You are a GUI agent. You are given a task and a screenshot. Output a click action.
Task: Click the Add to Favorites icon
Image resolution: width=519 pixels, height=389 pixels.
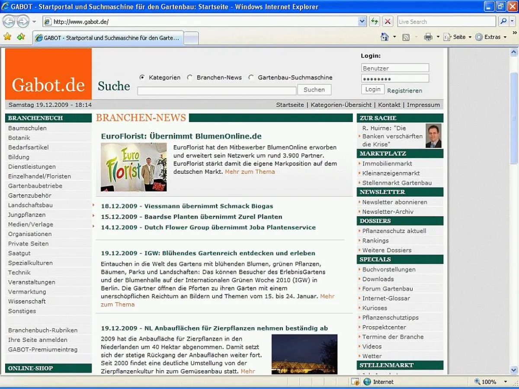coord(21,37)
